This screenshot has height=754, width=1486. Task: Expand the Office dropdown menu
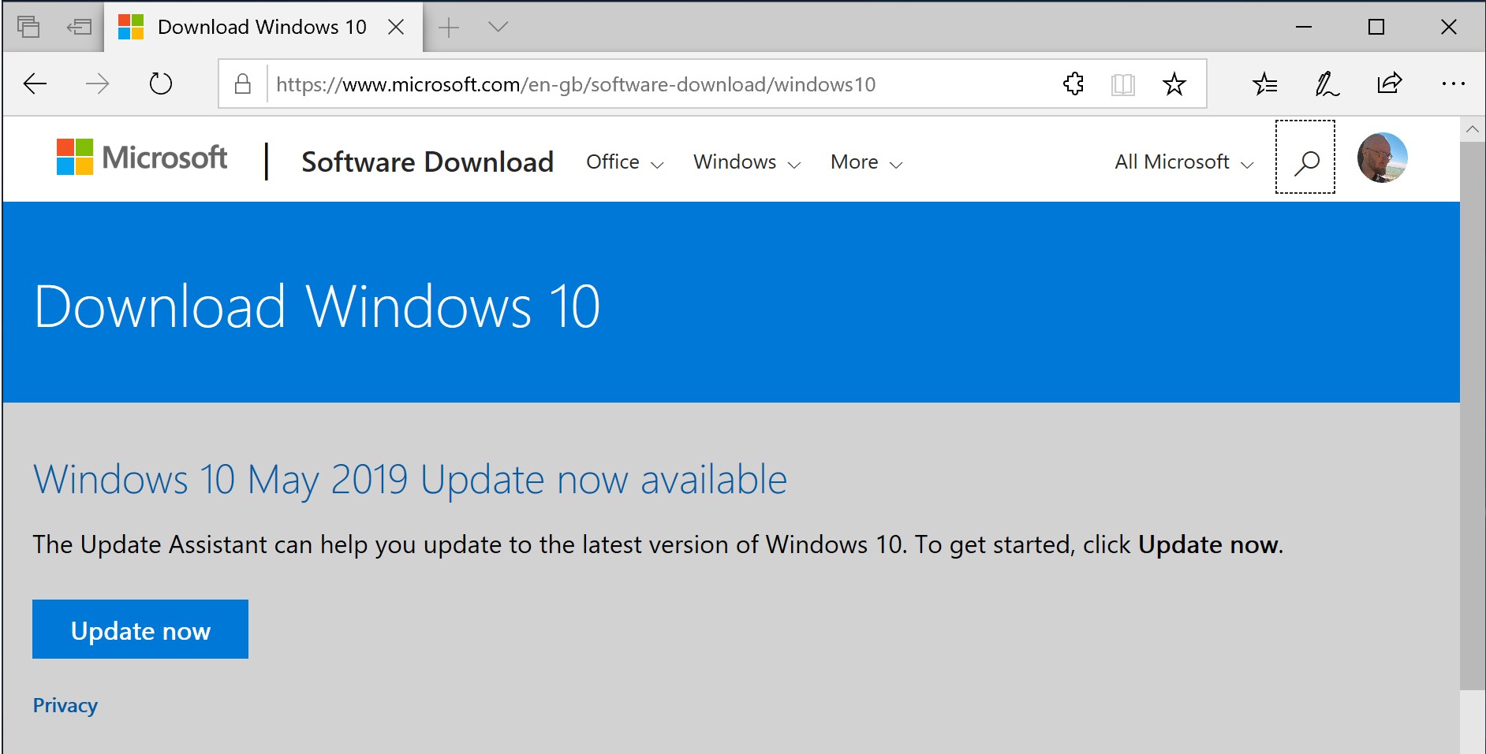[x=624, y=162]
